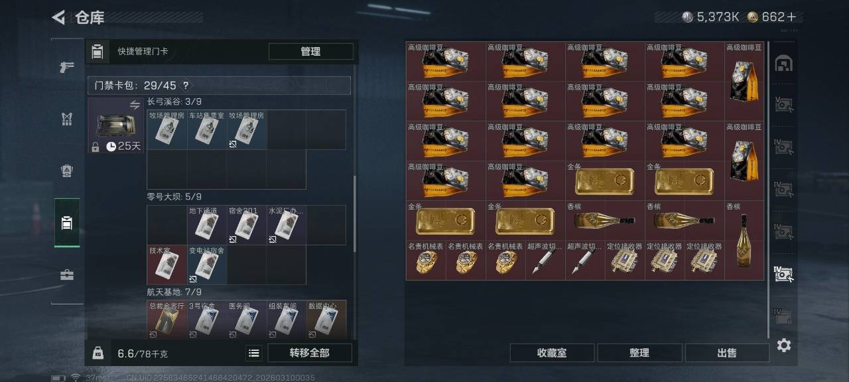Select the keycard case thumbnail with 25天

(x=116, y=125)
